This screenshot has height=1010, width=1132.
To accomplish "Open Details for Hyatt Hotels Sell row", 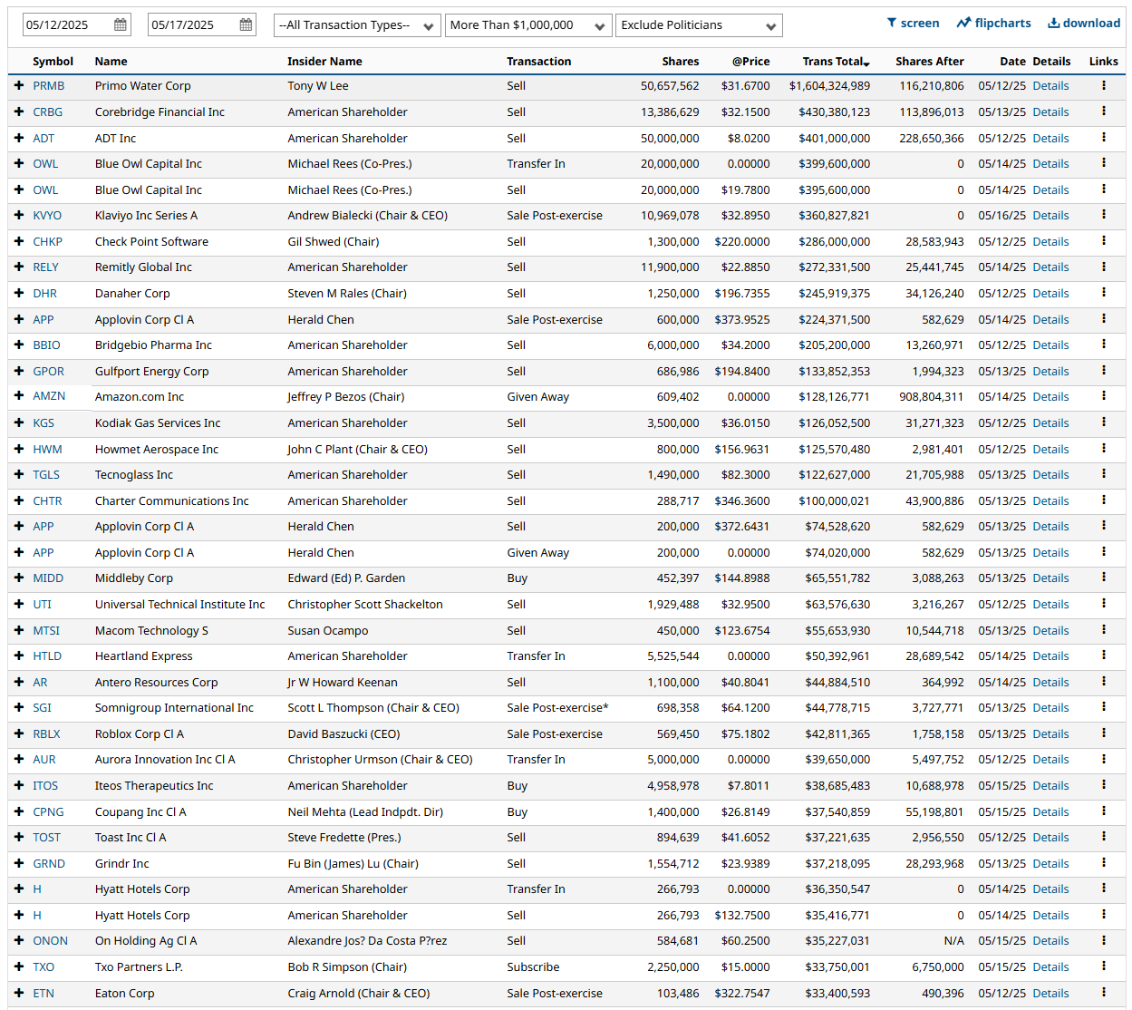I will 1050,916.
